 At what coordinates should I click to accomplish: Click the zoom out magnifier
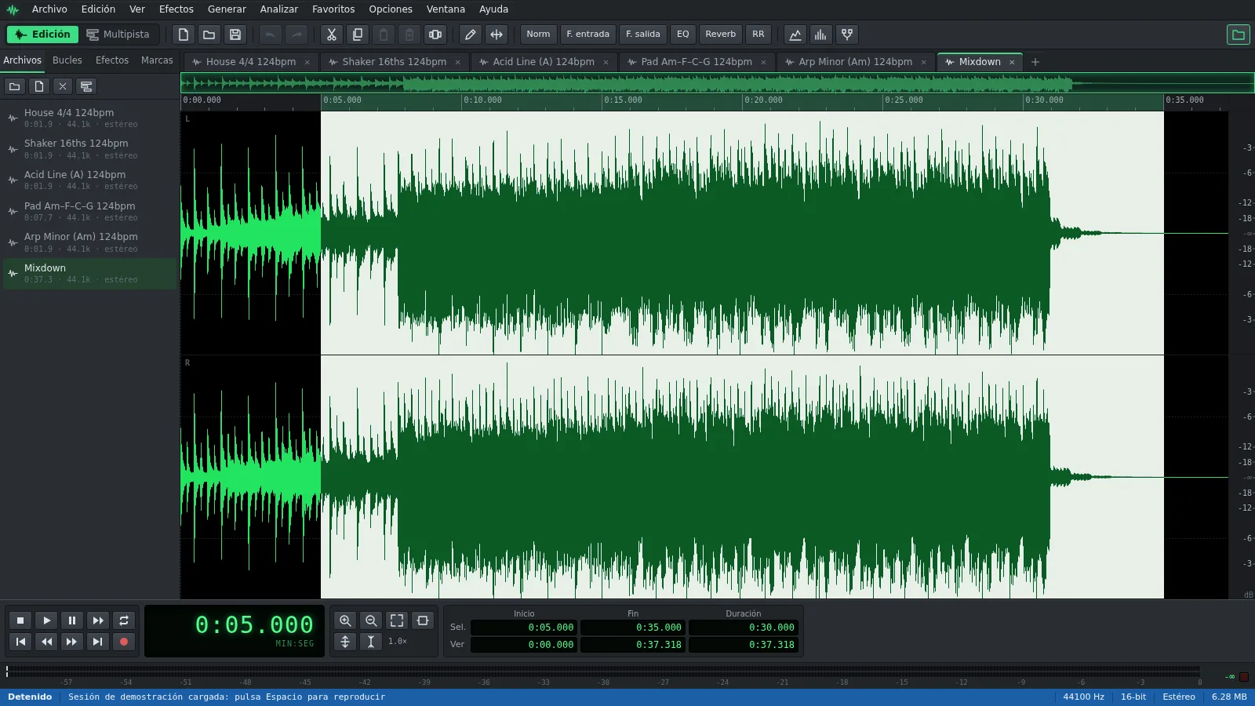[x=371, y=620]
